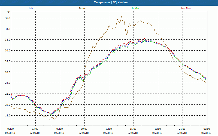The width and height of the screenshot is (218, 136).
Task: Click the 21:00 time axis marker
Action: [x=182, y=129]
